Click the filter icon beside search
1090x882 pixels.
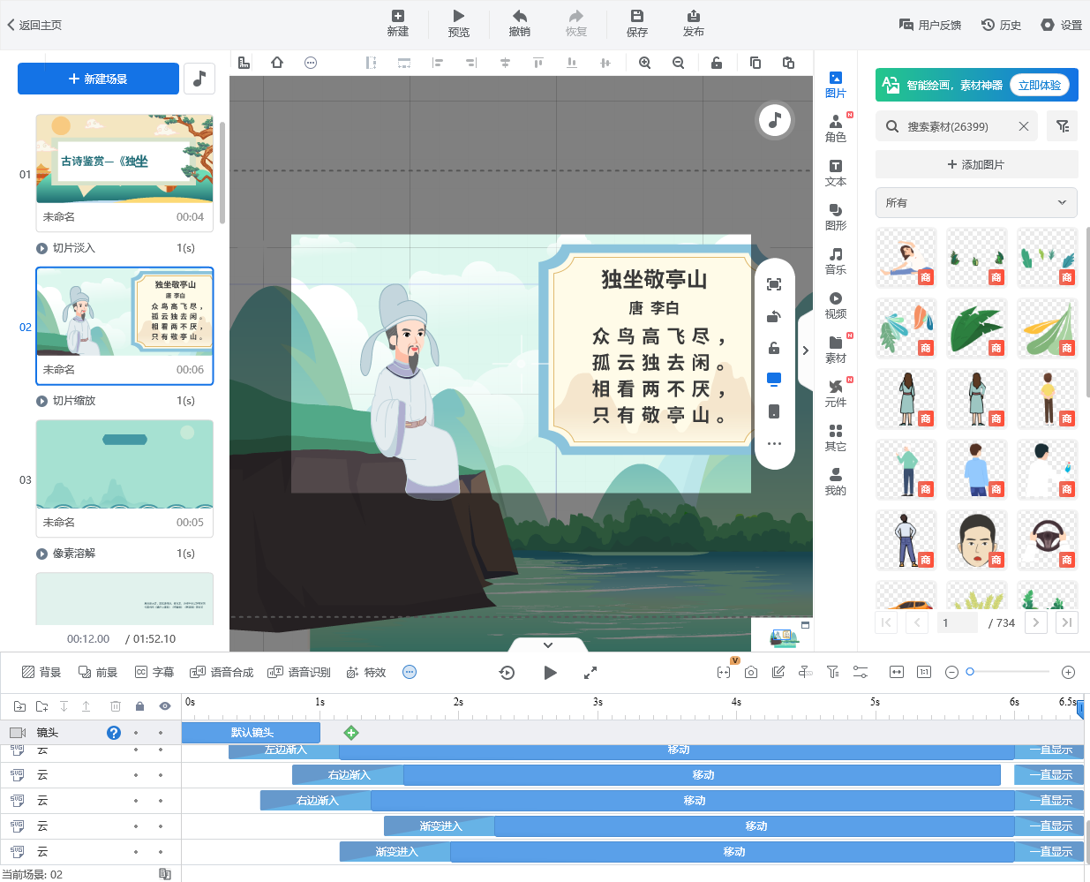pos(1063,126)
